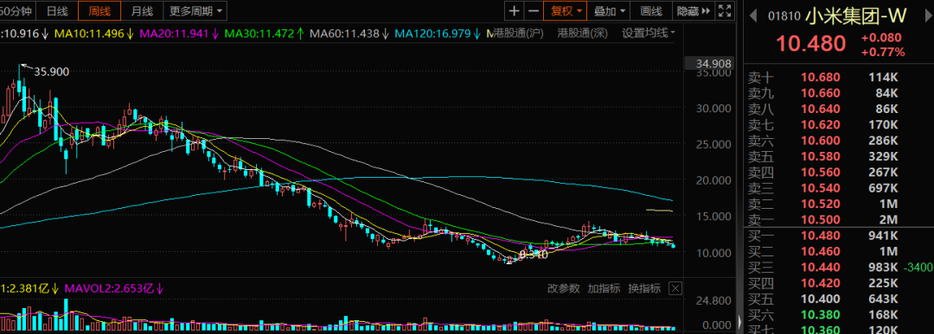Viewport: 934px width, 334px height.
Task: Switch to 月线 monthly tab
Action: 142,10
